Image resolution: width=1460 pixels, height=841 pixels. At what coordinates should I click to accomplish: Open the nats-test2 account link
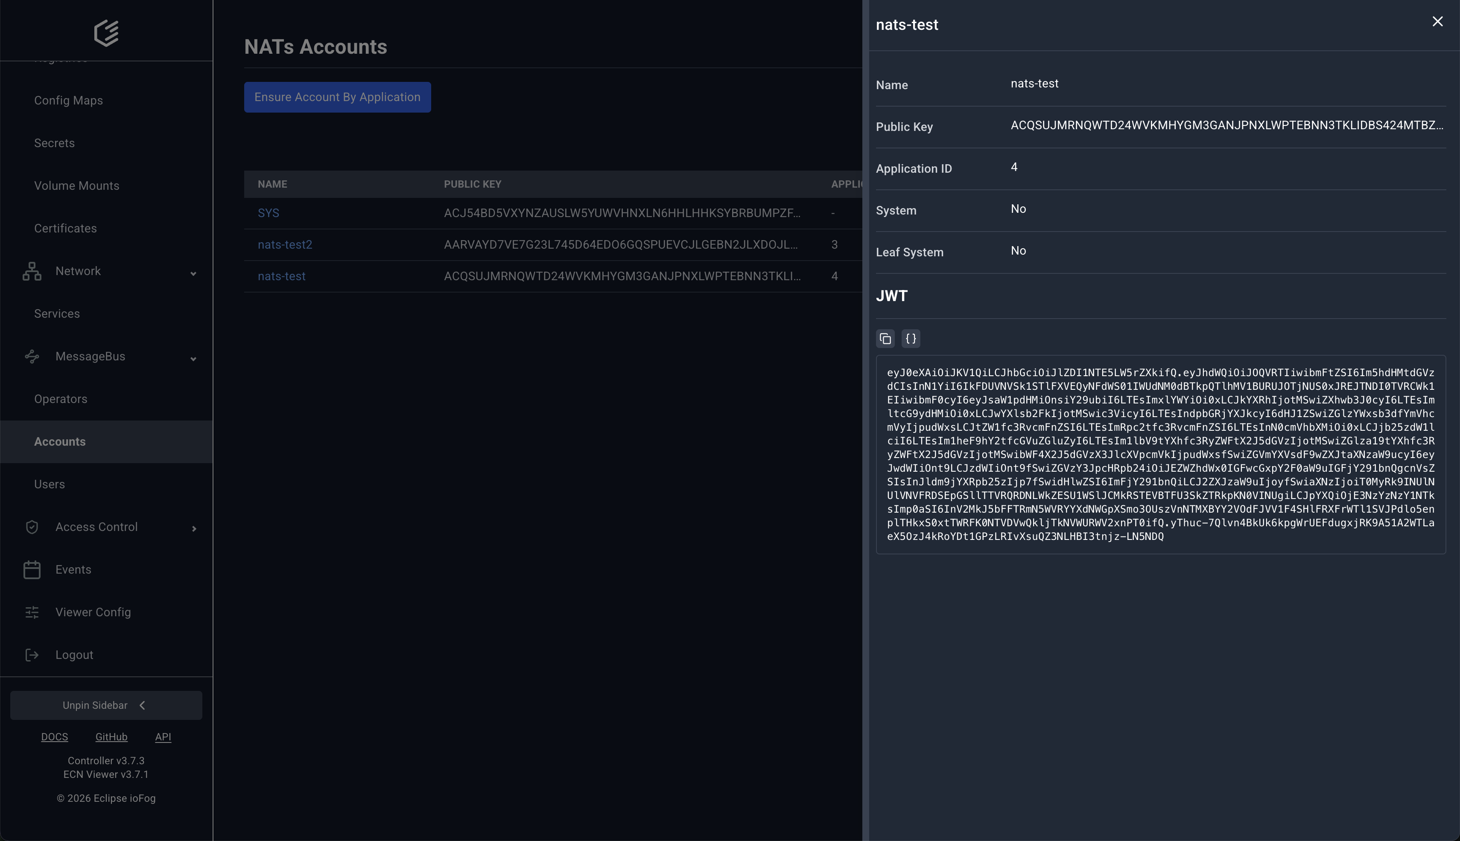click(x=284, y=245)
